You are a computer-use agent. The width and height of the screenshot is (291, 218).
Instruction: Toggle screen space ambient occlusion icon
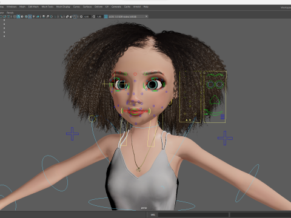click(44, 16)
